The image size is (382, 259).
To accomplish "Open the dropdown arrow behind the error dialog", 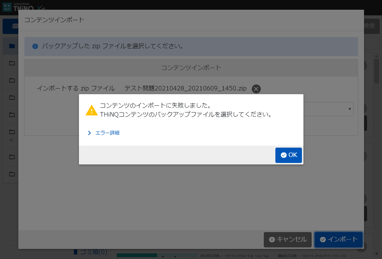I will click(349, 109).
